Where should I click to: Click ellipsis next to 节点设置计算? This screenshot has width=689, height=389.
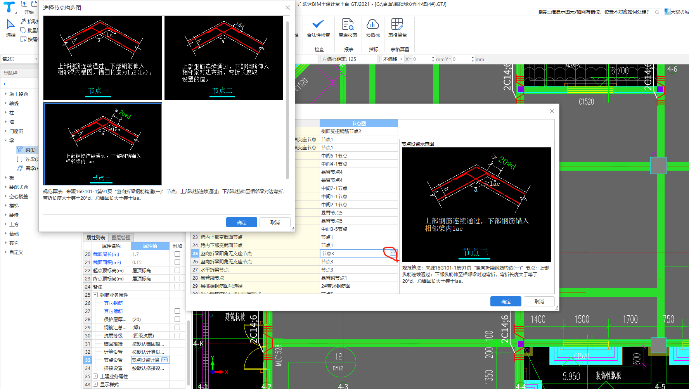(x=164, y=360)
